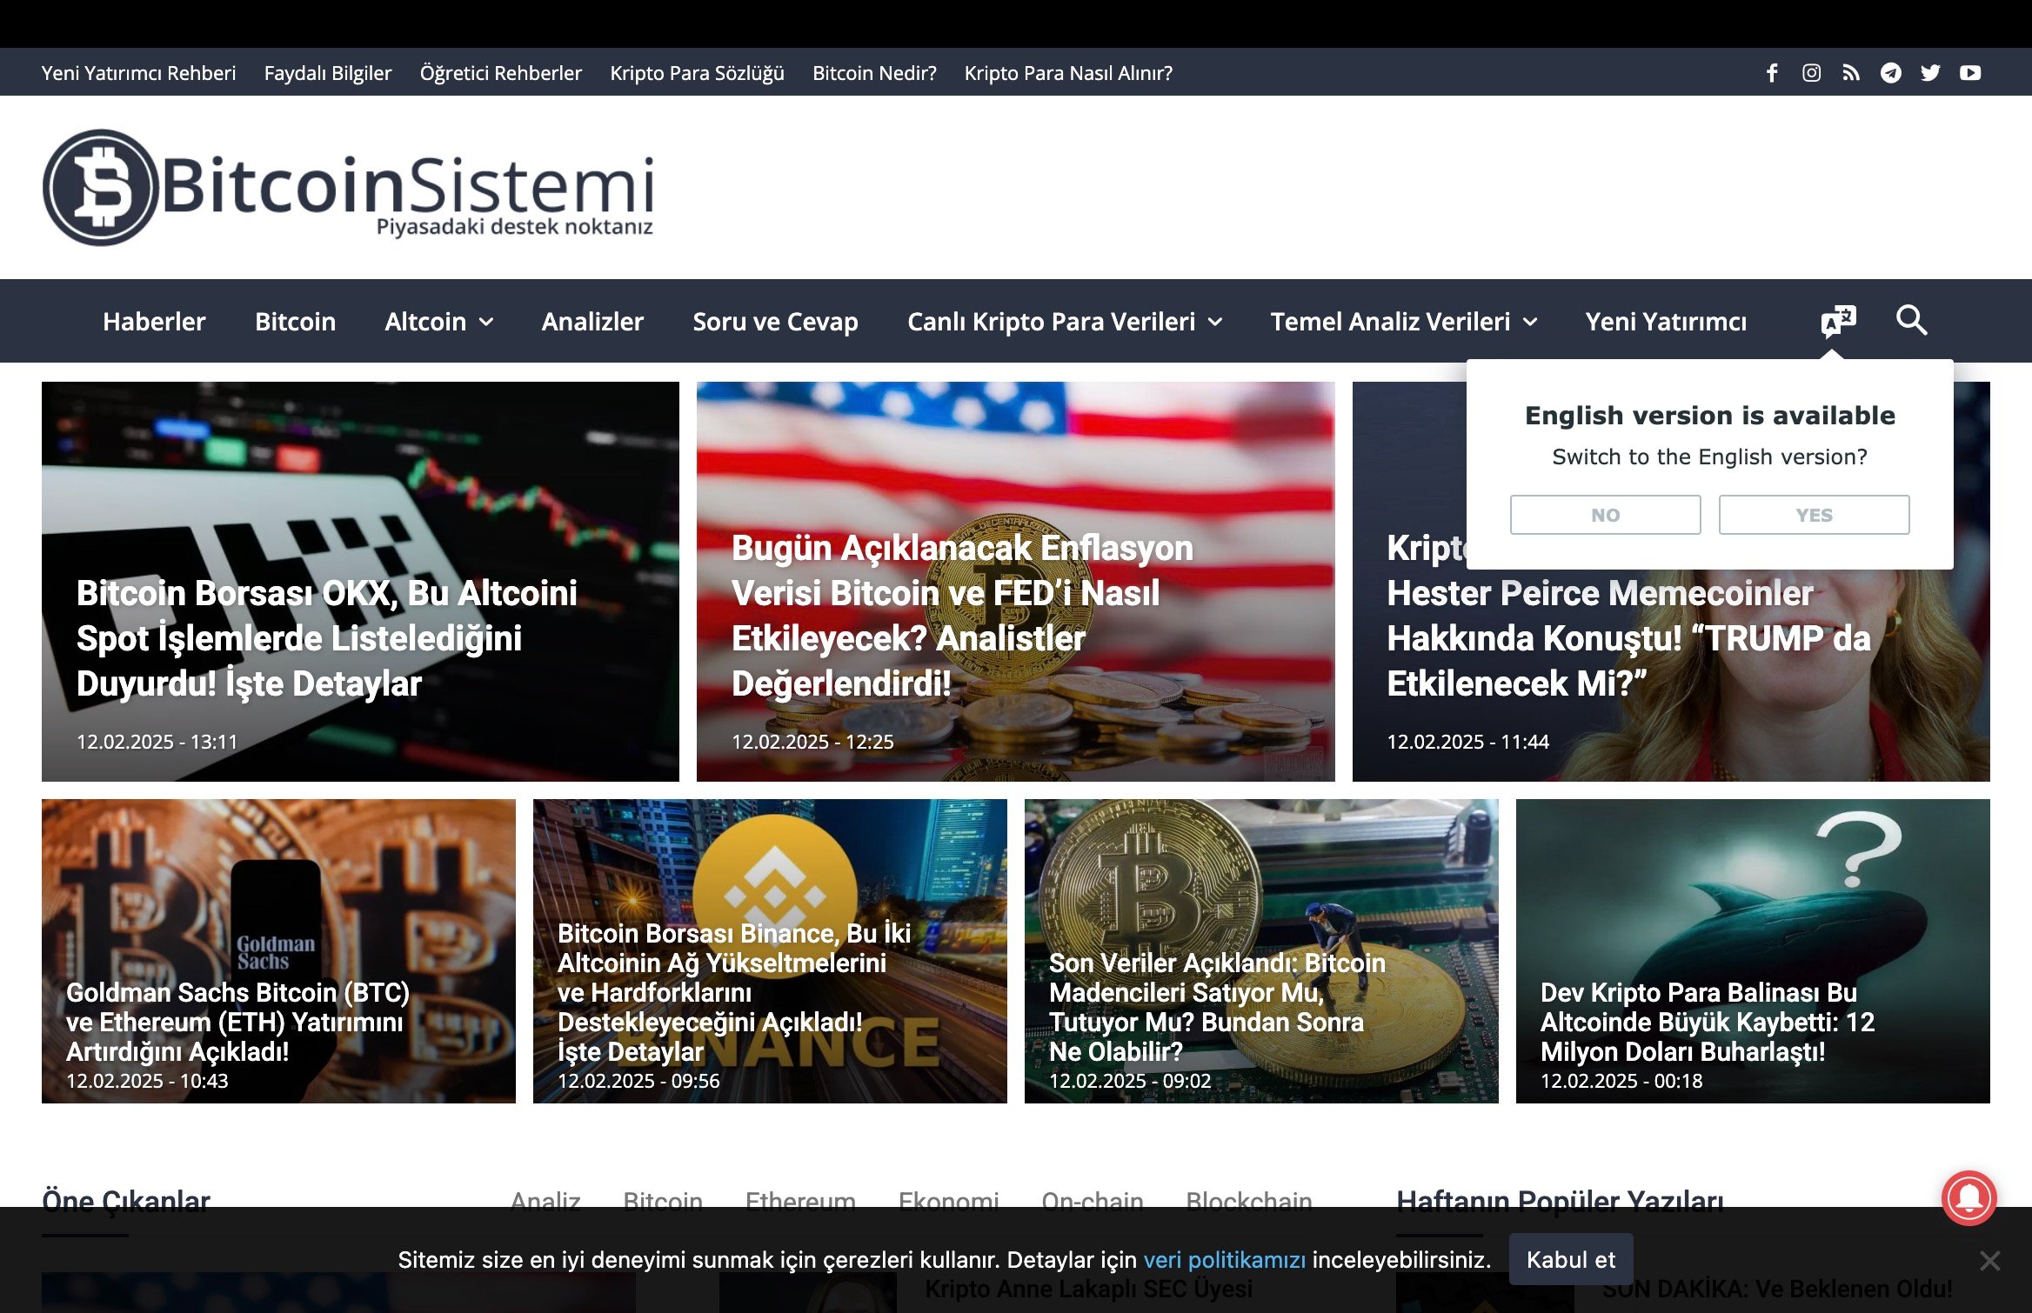Image resolution: width=2032 pixels, height=1313 pixels.
Task: Open Yeni Yatırımcı Rehberi top link
Action: [x=138, y=73]
